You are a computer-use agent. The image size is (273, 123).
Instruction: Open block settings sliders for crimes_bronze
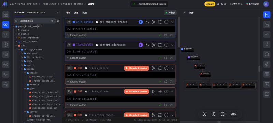point(160,68)
